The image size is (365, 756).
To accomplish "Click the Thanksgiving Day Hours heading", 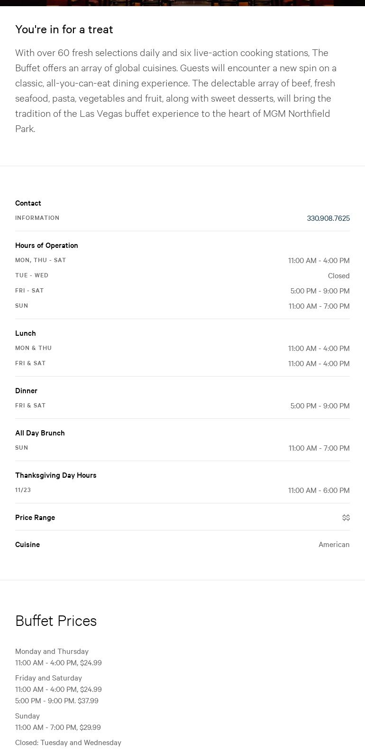I will pyautogui.click(x=55, y=475).
